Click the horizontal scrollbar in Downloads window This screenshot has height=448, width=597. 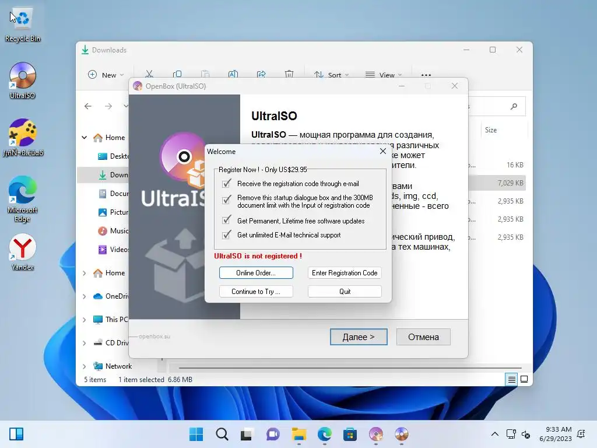point(350,368)
